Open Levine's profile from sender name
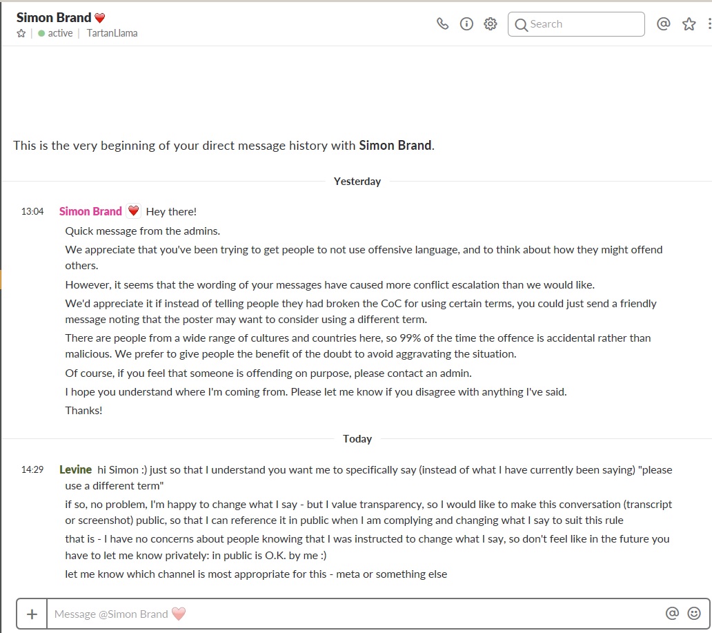Viewport: 712px width, 633px height. pyautogui.click(x=75, y=469)
